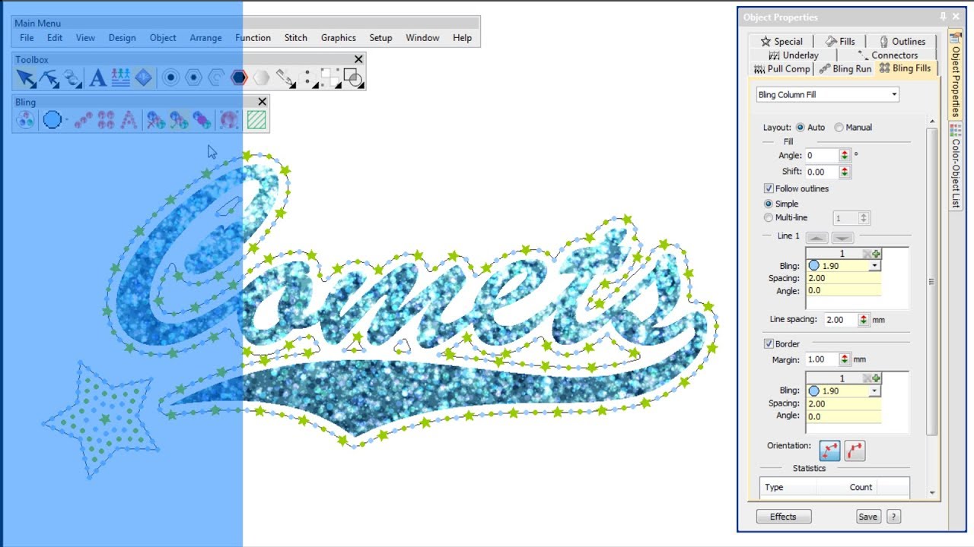This screenshot has width=974, height=547.
Task: Add a border bling column with plus
Action: point(876,378)
